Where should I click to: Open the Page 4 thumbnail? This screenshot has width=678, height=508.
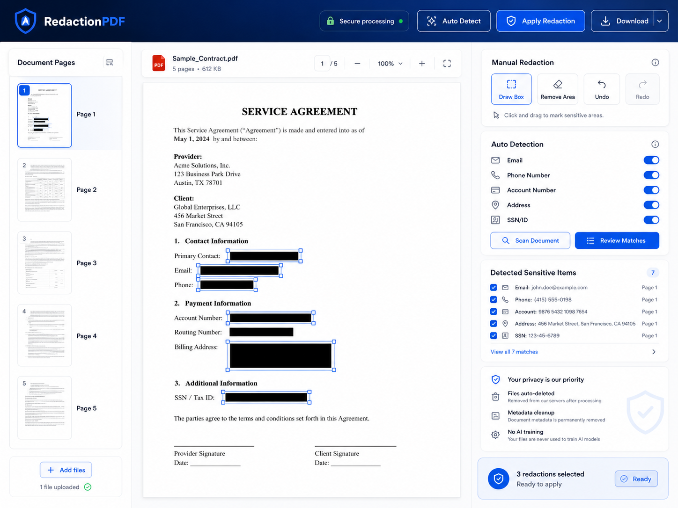44,335
